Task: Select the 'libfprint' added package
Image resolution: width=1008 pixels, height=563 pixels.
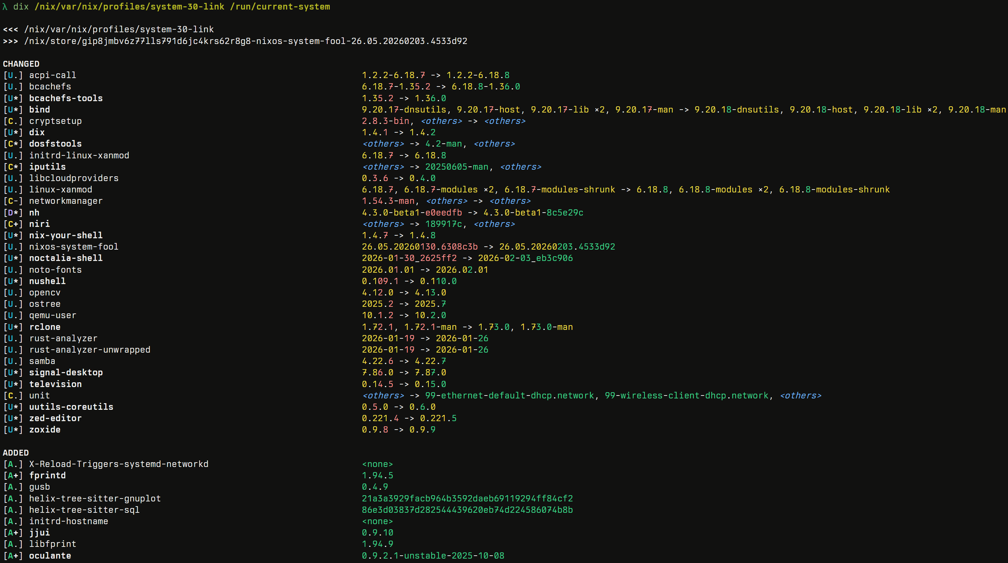Action: tap(53, 544)
